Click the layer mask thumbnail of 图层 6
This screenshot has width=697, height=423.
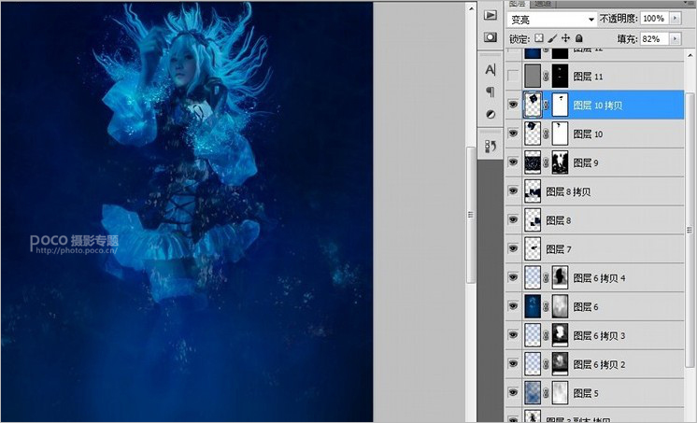click(x=560, y=306)
